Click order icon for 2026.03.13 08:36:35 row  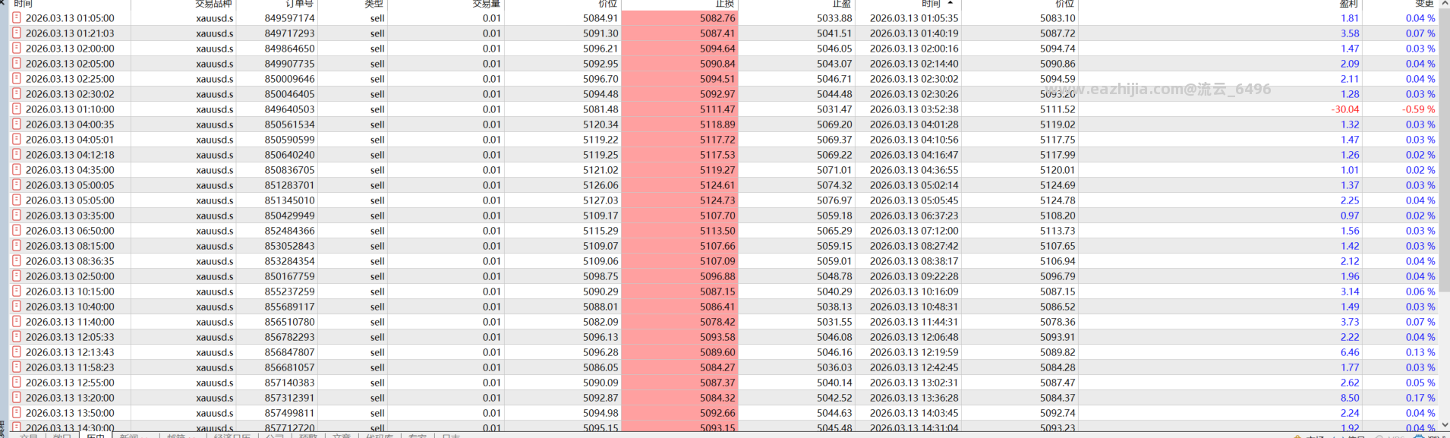pos(17,260)
